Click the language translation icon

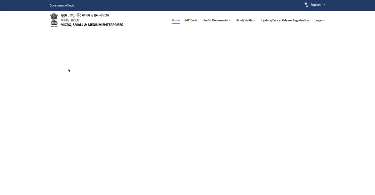click(306, 5)
